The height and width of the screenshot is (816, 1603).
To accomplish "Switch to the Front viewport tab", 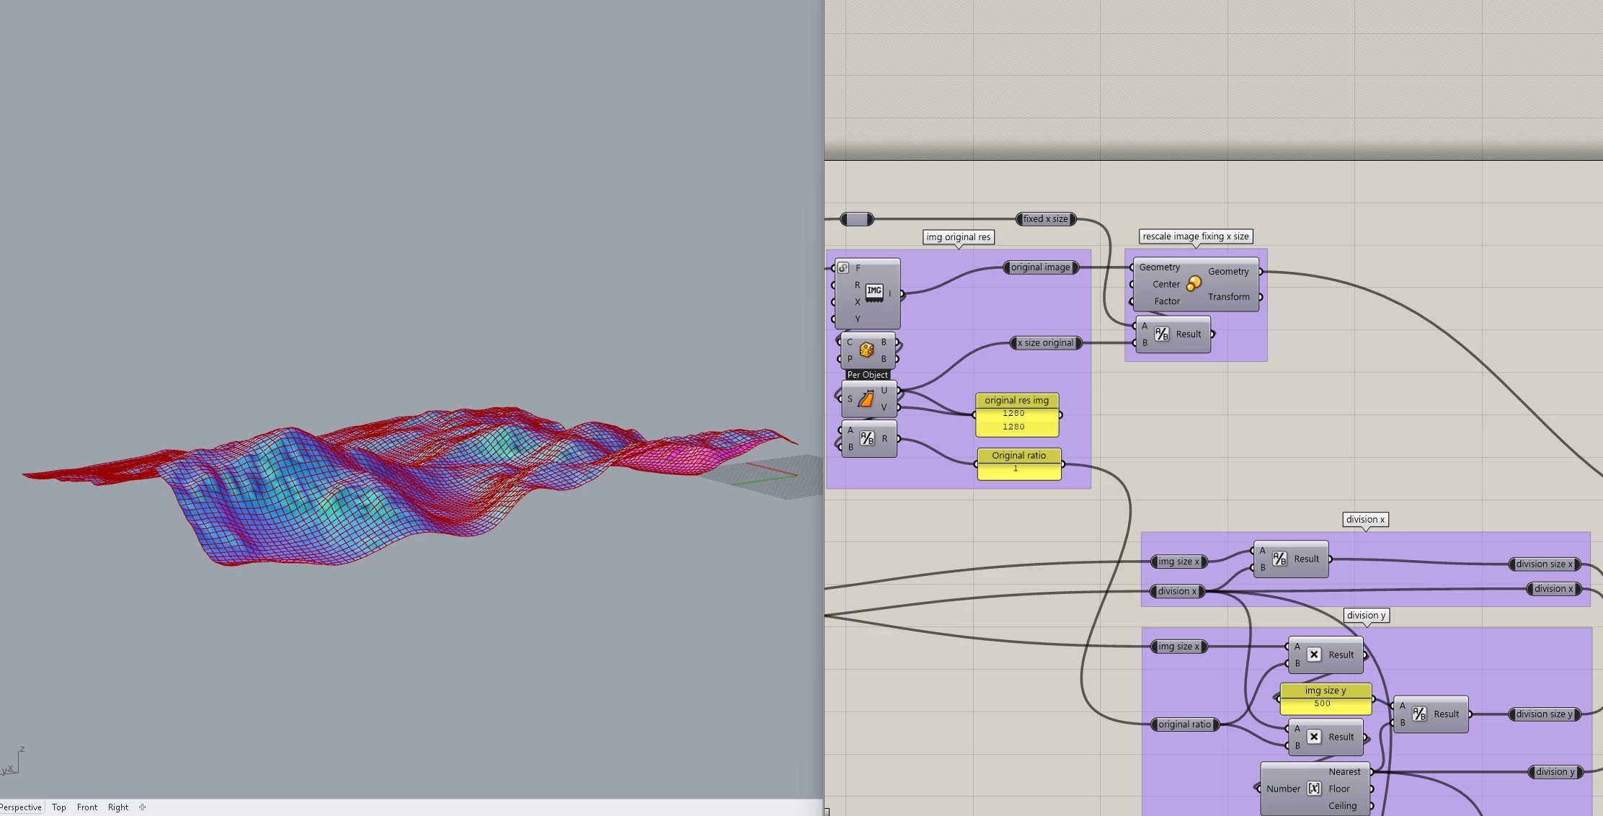I will point(87,807).
